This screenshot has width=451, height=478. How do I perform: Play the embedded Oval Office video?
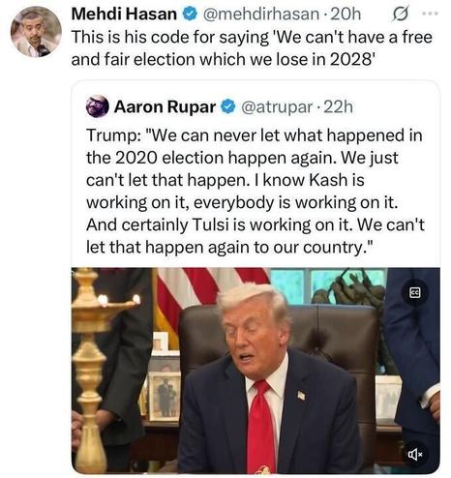point(256,371)
